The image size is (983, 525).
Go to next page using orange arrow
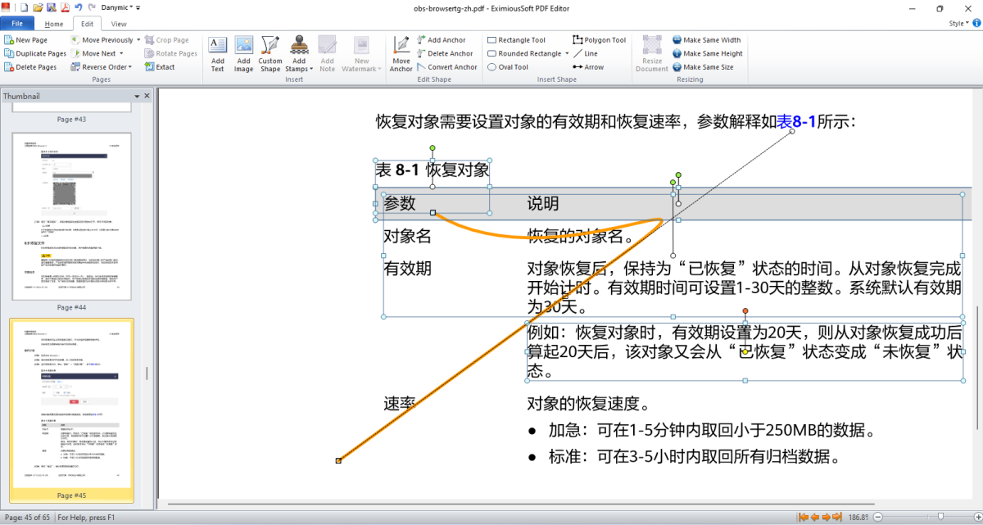coord(826,518)
